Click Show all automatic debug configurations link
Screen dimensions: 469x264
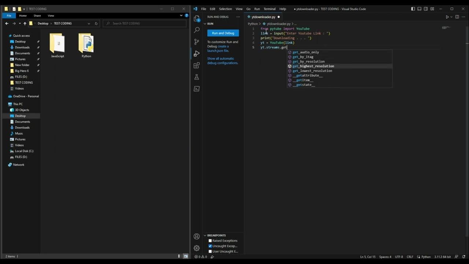[222, 61]
